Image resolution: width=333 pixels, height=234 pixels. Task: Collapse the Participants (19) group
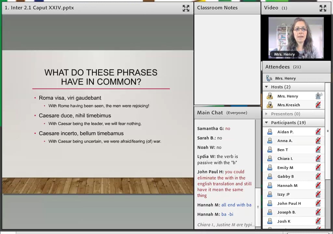[267, 123]
